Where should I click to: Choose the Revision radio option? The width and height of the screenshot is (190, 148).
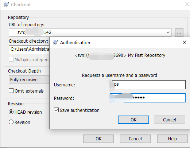coord(11,122)
